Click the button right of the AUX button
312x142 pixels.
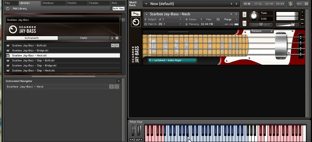[x=306, y=4]
